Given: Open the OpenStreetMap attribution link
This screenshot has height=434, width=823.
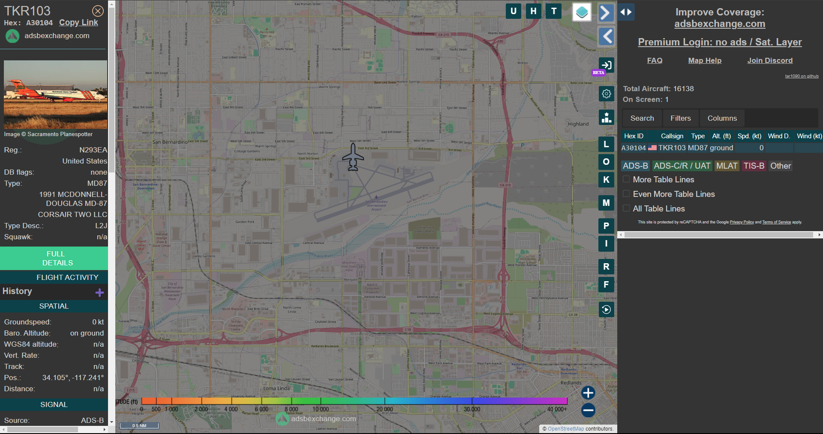Looking at the screenshot, I should point(566,429).
